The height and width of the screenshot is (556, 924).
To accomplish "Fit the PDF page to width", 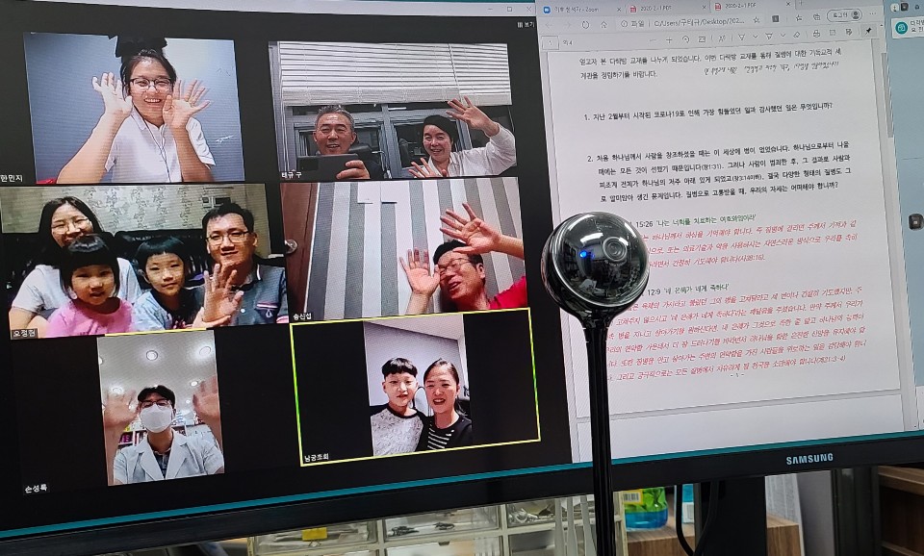I will tap(702, 38).
